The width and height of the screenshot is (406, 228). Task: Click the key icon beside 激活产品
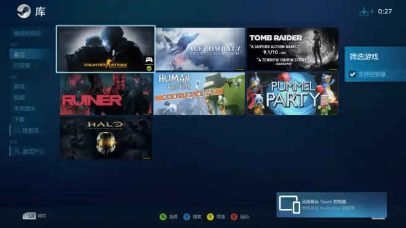pyautogui.click(x=17, y=151)
